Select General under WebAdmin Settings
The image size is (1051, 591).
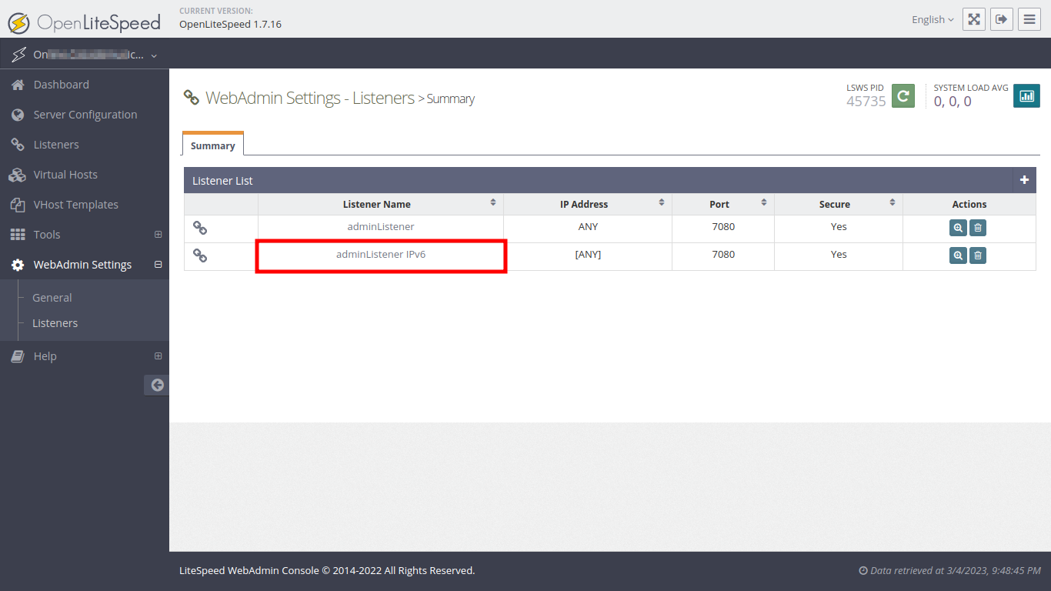click(52, 298)
